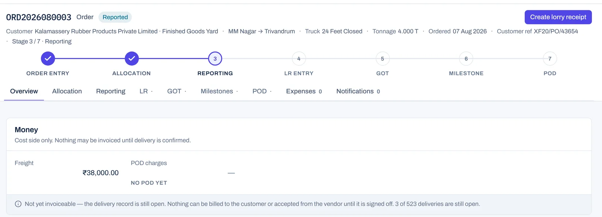Image resolution: width=602 pixels, height=217 pixels.
Task: Click the Allocation checkmark step circle
Action: pos(132,59)
